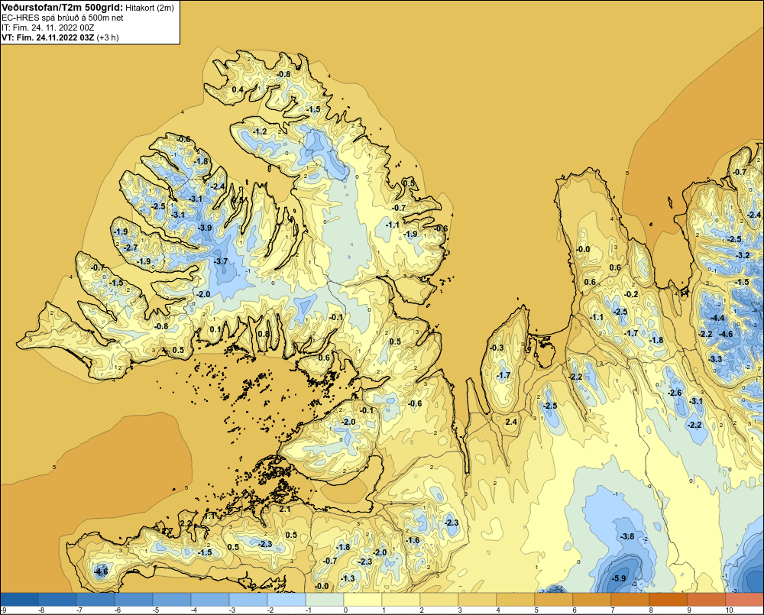Click the -2.4 label beside -1.8
This screenshot has width=764, height=615.
tap(219, 186)
